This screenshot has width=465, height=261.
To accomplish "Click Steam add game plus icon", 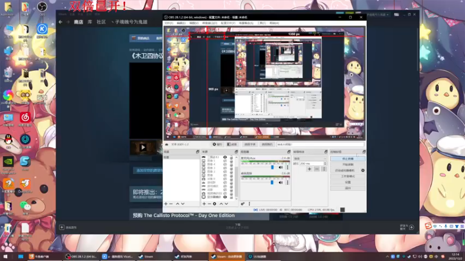I will point(62,227).
